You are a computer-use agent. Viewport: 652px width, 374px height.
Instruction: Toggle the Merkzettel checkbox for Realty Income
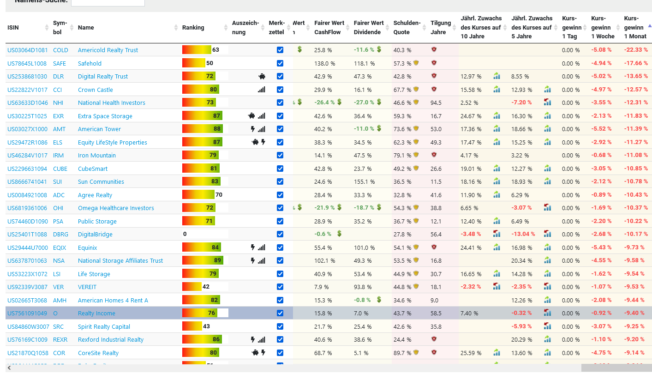(x=280, y=313)
